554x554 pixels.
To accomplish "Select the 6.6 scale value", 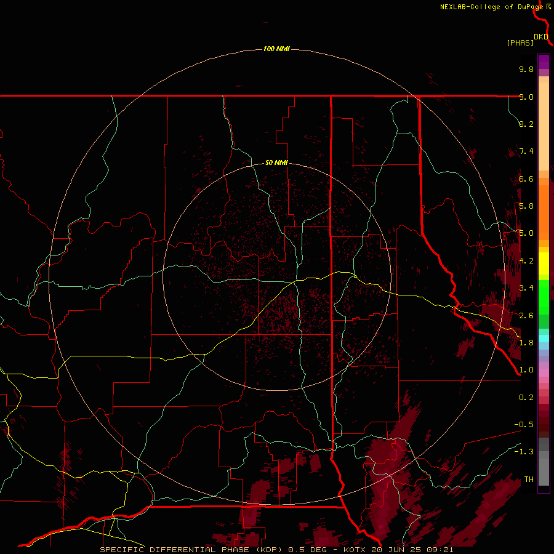I will click(x=526, y=179).
